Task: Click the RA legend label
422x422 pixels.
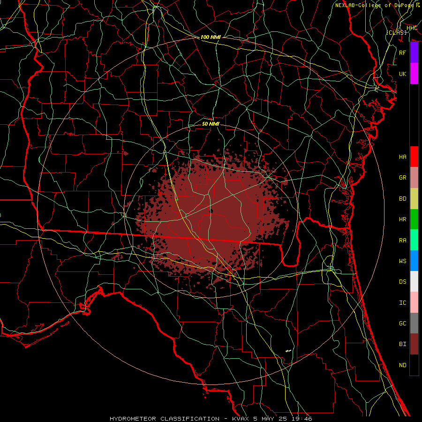Action: point(402,241)
